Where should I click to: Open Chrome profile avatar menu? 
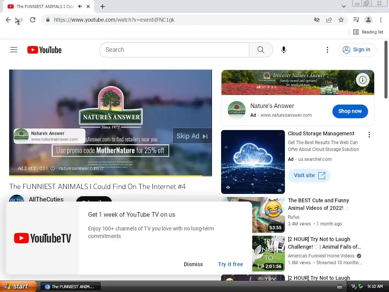pos(368,20)
